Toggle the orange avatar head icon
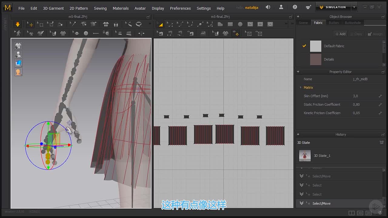This screenshot has width=388, height=218. (x=18, y=72)
